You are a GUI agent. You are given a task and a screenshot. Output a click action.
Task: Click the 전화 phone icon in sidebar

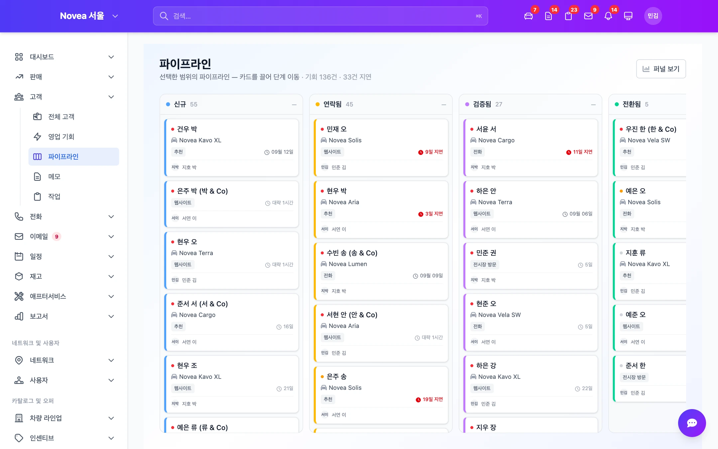click(x=19, y=217)
